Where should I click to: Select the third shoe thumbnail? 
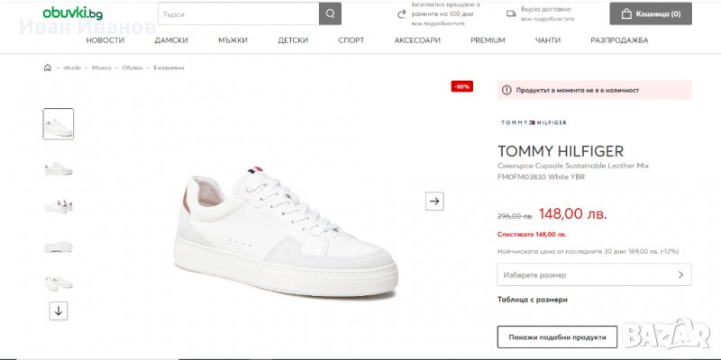click(x=59, y=205)
